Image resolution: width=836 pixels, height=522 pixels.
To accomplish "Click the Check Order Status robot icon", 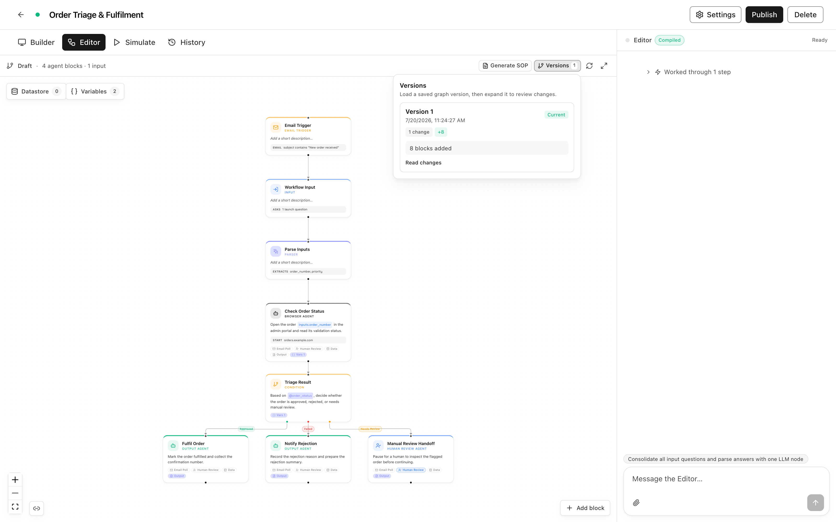I will [x=276, y=313].
